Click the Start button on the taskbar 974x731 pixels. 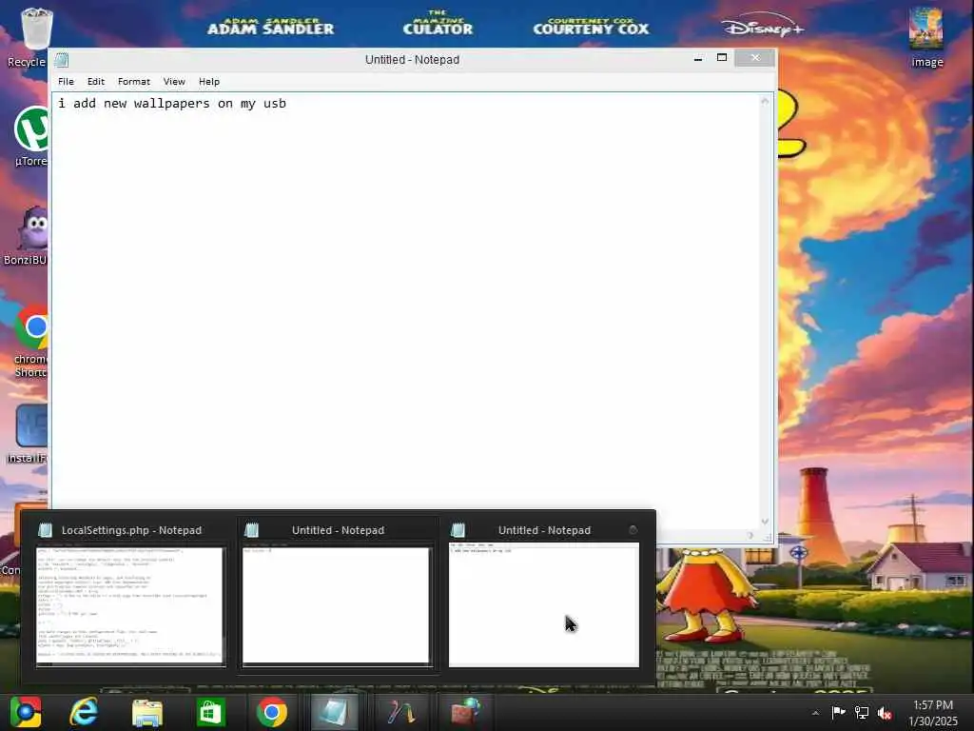tap(26, 712)
